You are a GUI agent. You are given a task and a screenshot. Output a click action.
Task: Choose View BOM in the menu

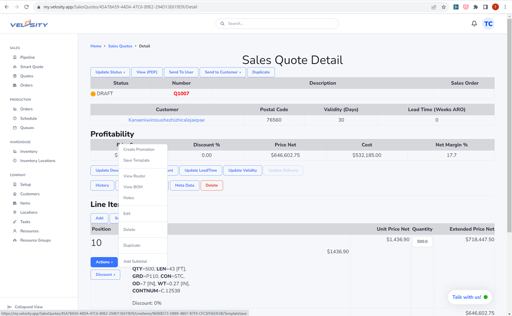tap(133, 187)
